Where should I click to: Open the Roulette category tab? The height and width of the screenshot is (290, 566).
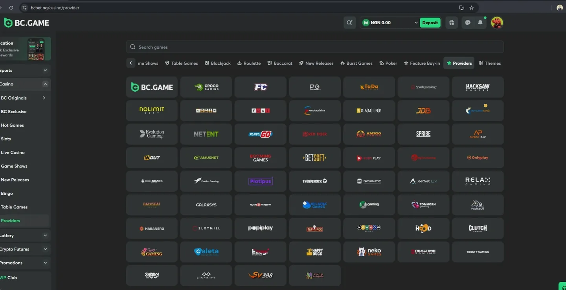249,63
